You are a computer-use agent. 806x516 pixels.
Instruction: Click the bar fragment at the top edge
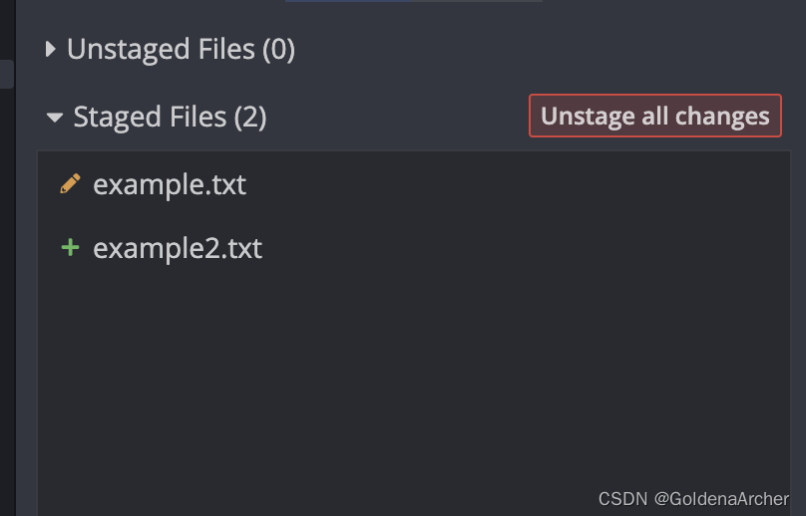coord(413,1)
